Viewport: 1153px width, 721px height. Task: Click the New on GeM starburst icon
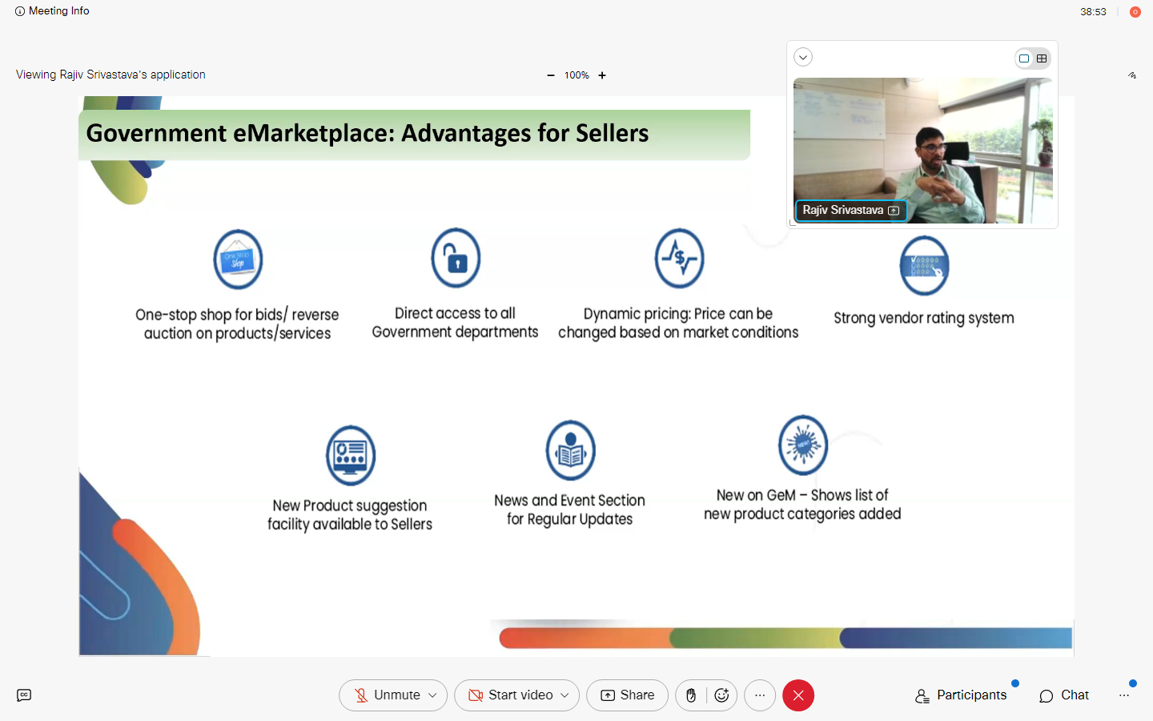pos(803,445)
